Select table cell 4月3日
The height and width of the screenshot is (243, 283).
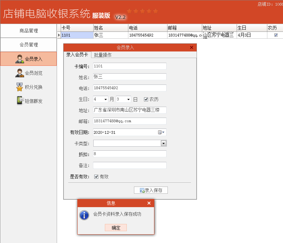click(x=252, y=35)
